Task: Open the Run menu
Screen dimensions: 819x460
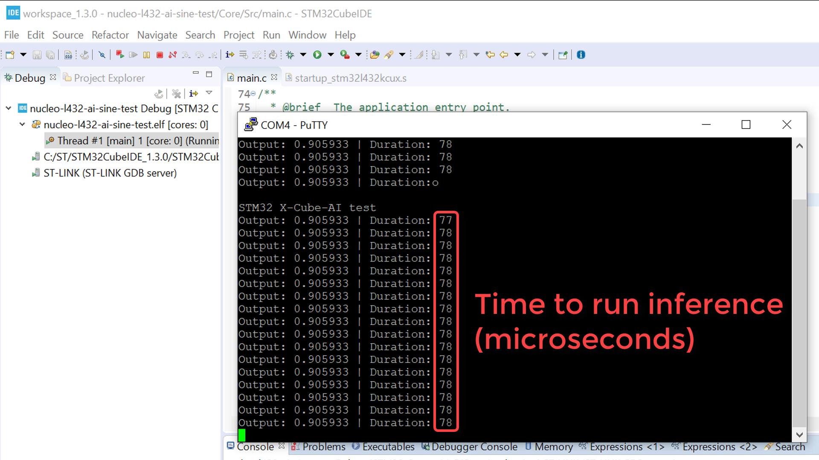Action: [271, 34]
